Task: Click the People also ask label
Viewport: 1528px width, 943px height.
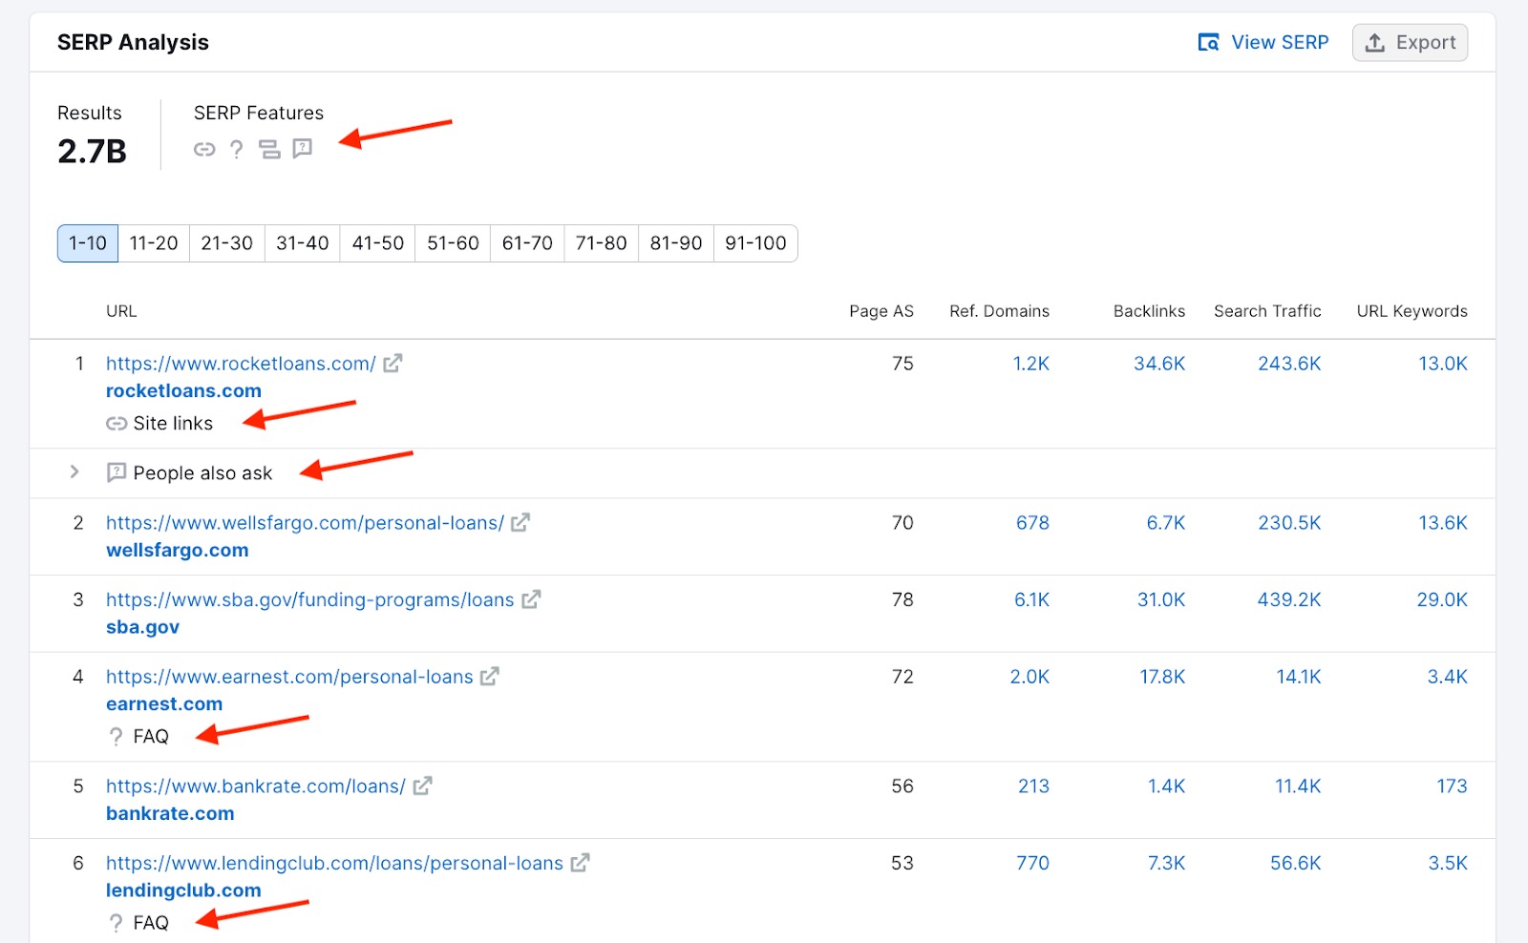Action: pyautogui.click(x=202, y=473)
